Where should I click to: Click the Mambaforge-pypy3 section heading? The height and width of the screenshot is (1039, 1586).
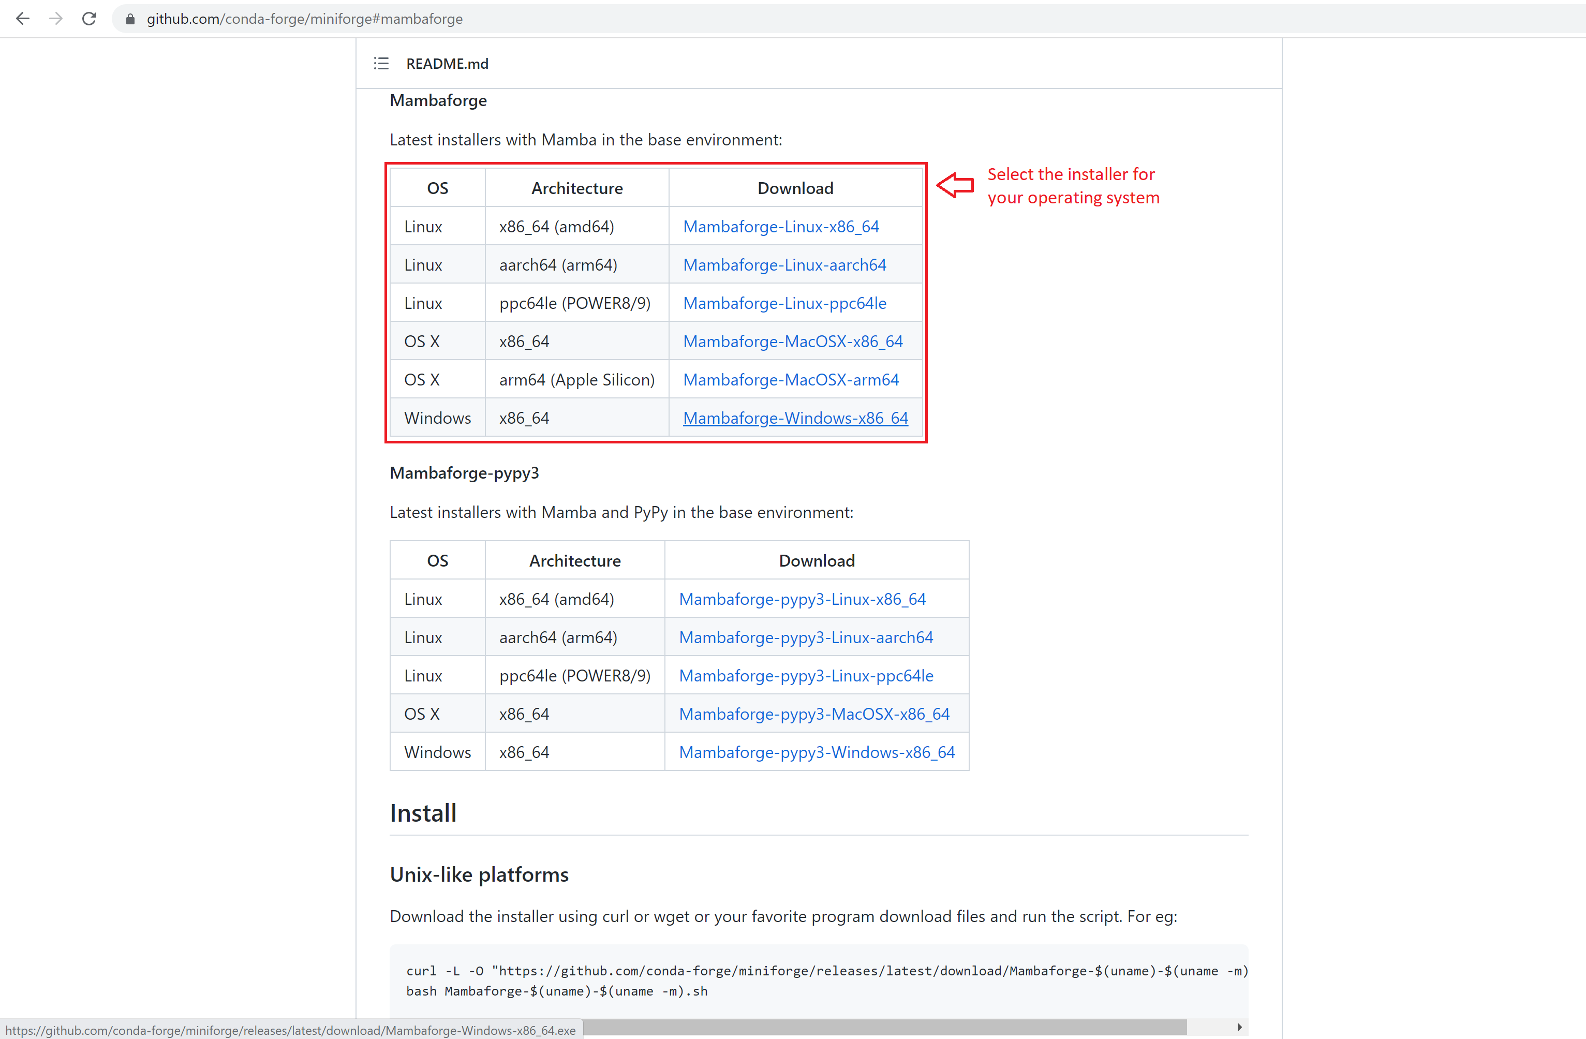coord(465,473)
